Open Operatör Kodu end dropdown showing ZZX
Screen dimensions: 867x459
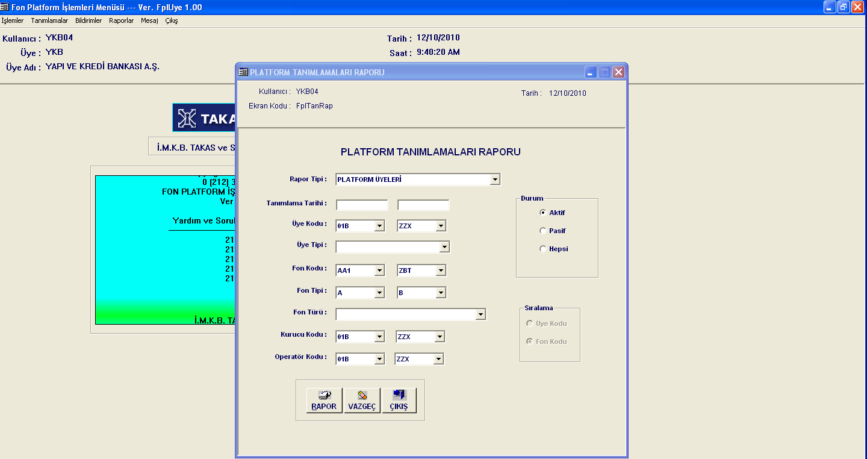click(x=438, y=359)
